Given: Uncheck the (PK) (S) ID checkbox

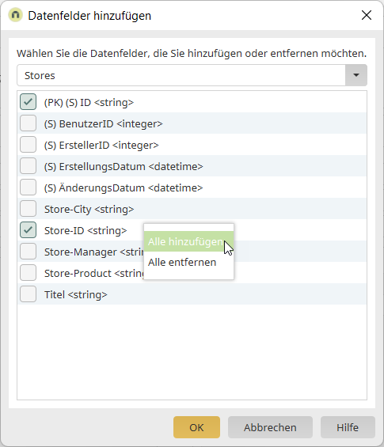Looking at the screenshot, I should pos(28,102).
